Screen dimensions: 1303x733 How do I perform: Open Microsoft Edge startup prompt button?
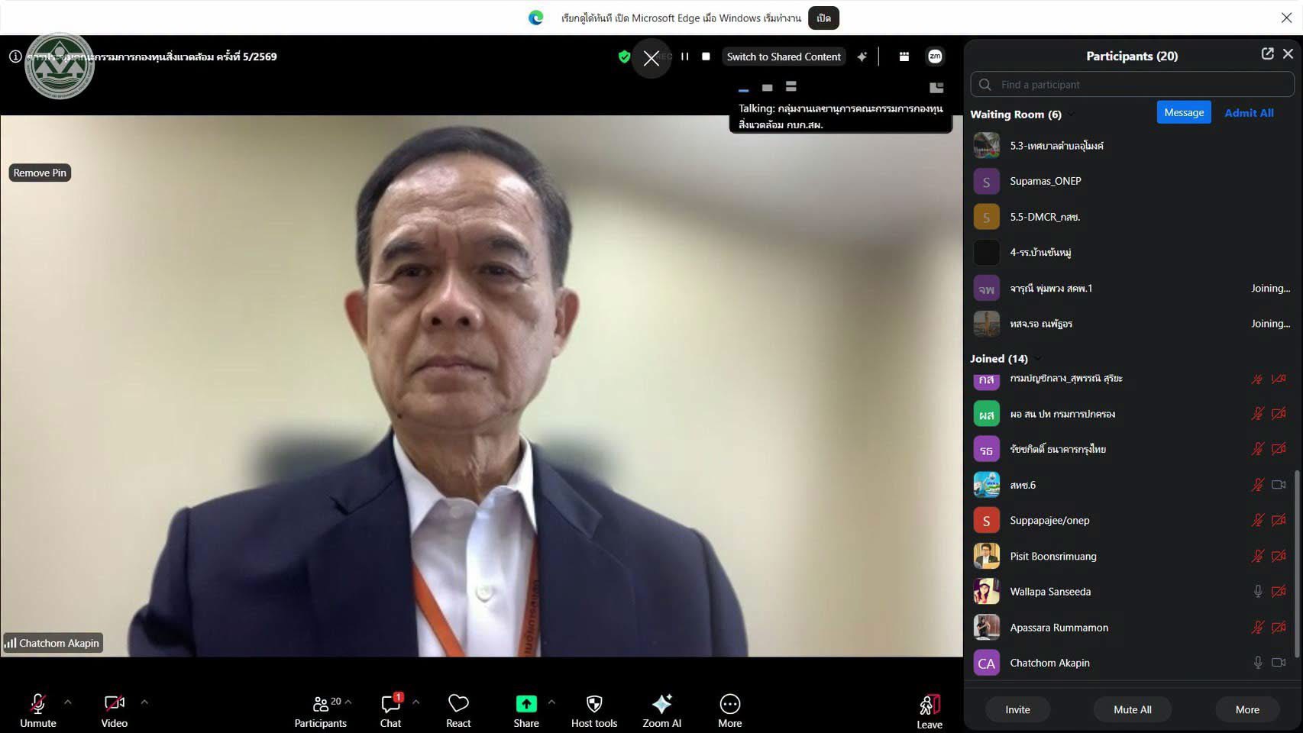(823, 18)
